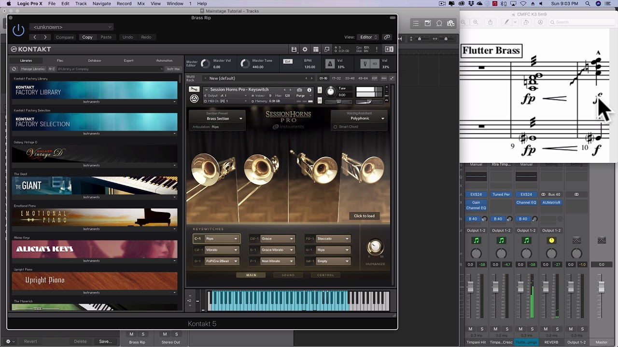Click the Native Instruments logo button

(389, 49)
